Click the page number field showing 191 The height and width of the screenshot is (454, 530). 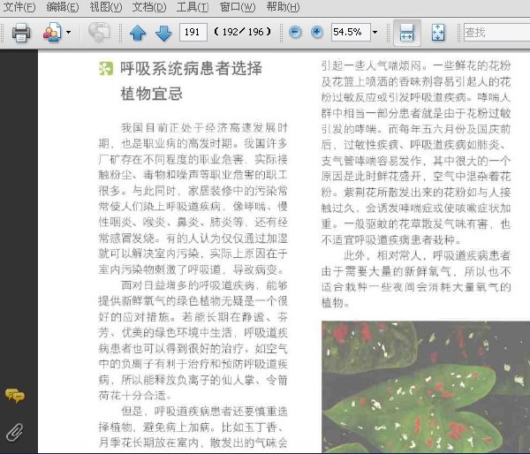pos(193,33)
